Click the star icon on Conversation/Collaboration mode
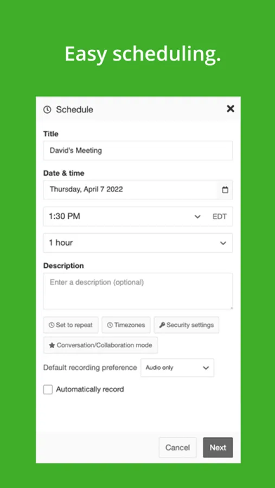This screenshot has height=488, width=275. click(52, 345)
